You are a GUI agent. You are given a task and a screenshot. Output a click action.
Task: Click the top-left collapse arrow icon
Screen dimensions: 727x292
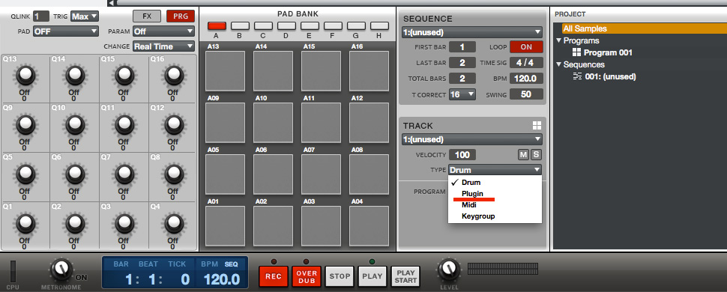(110, 3)
